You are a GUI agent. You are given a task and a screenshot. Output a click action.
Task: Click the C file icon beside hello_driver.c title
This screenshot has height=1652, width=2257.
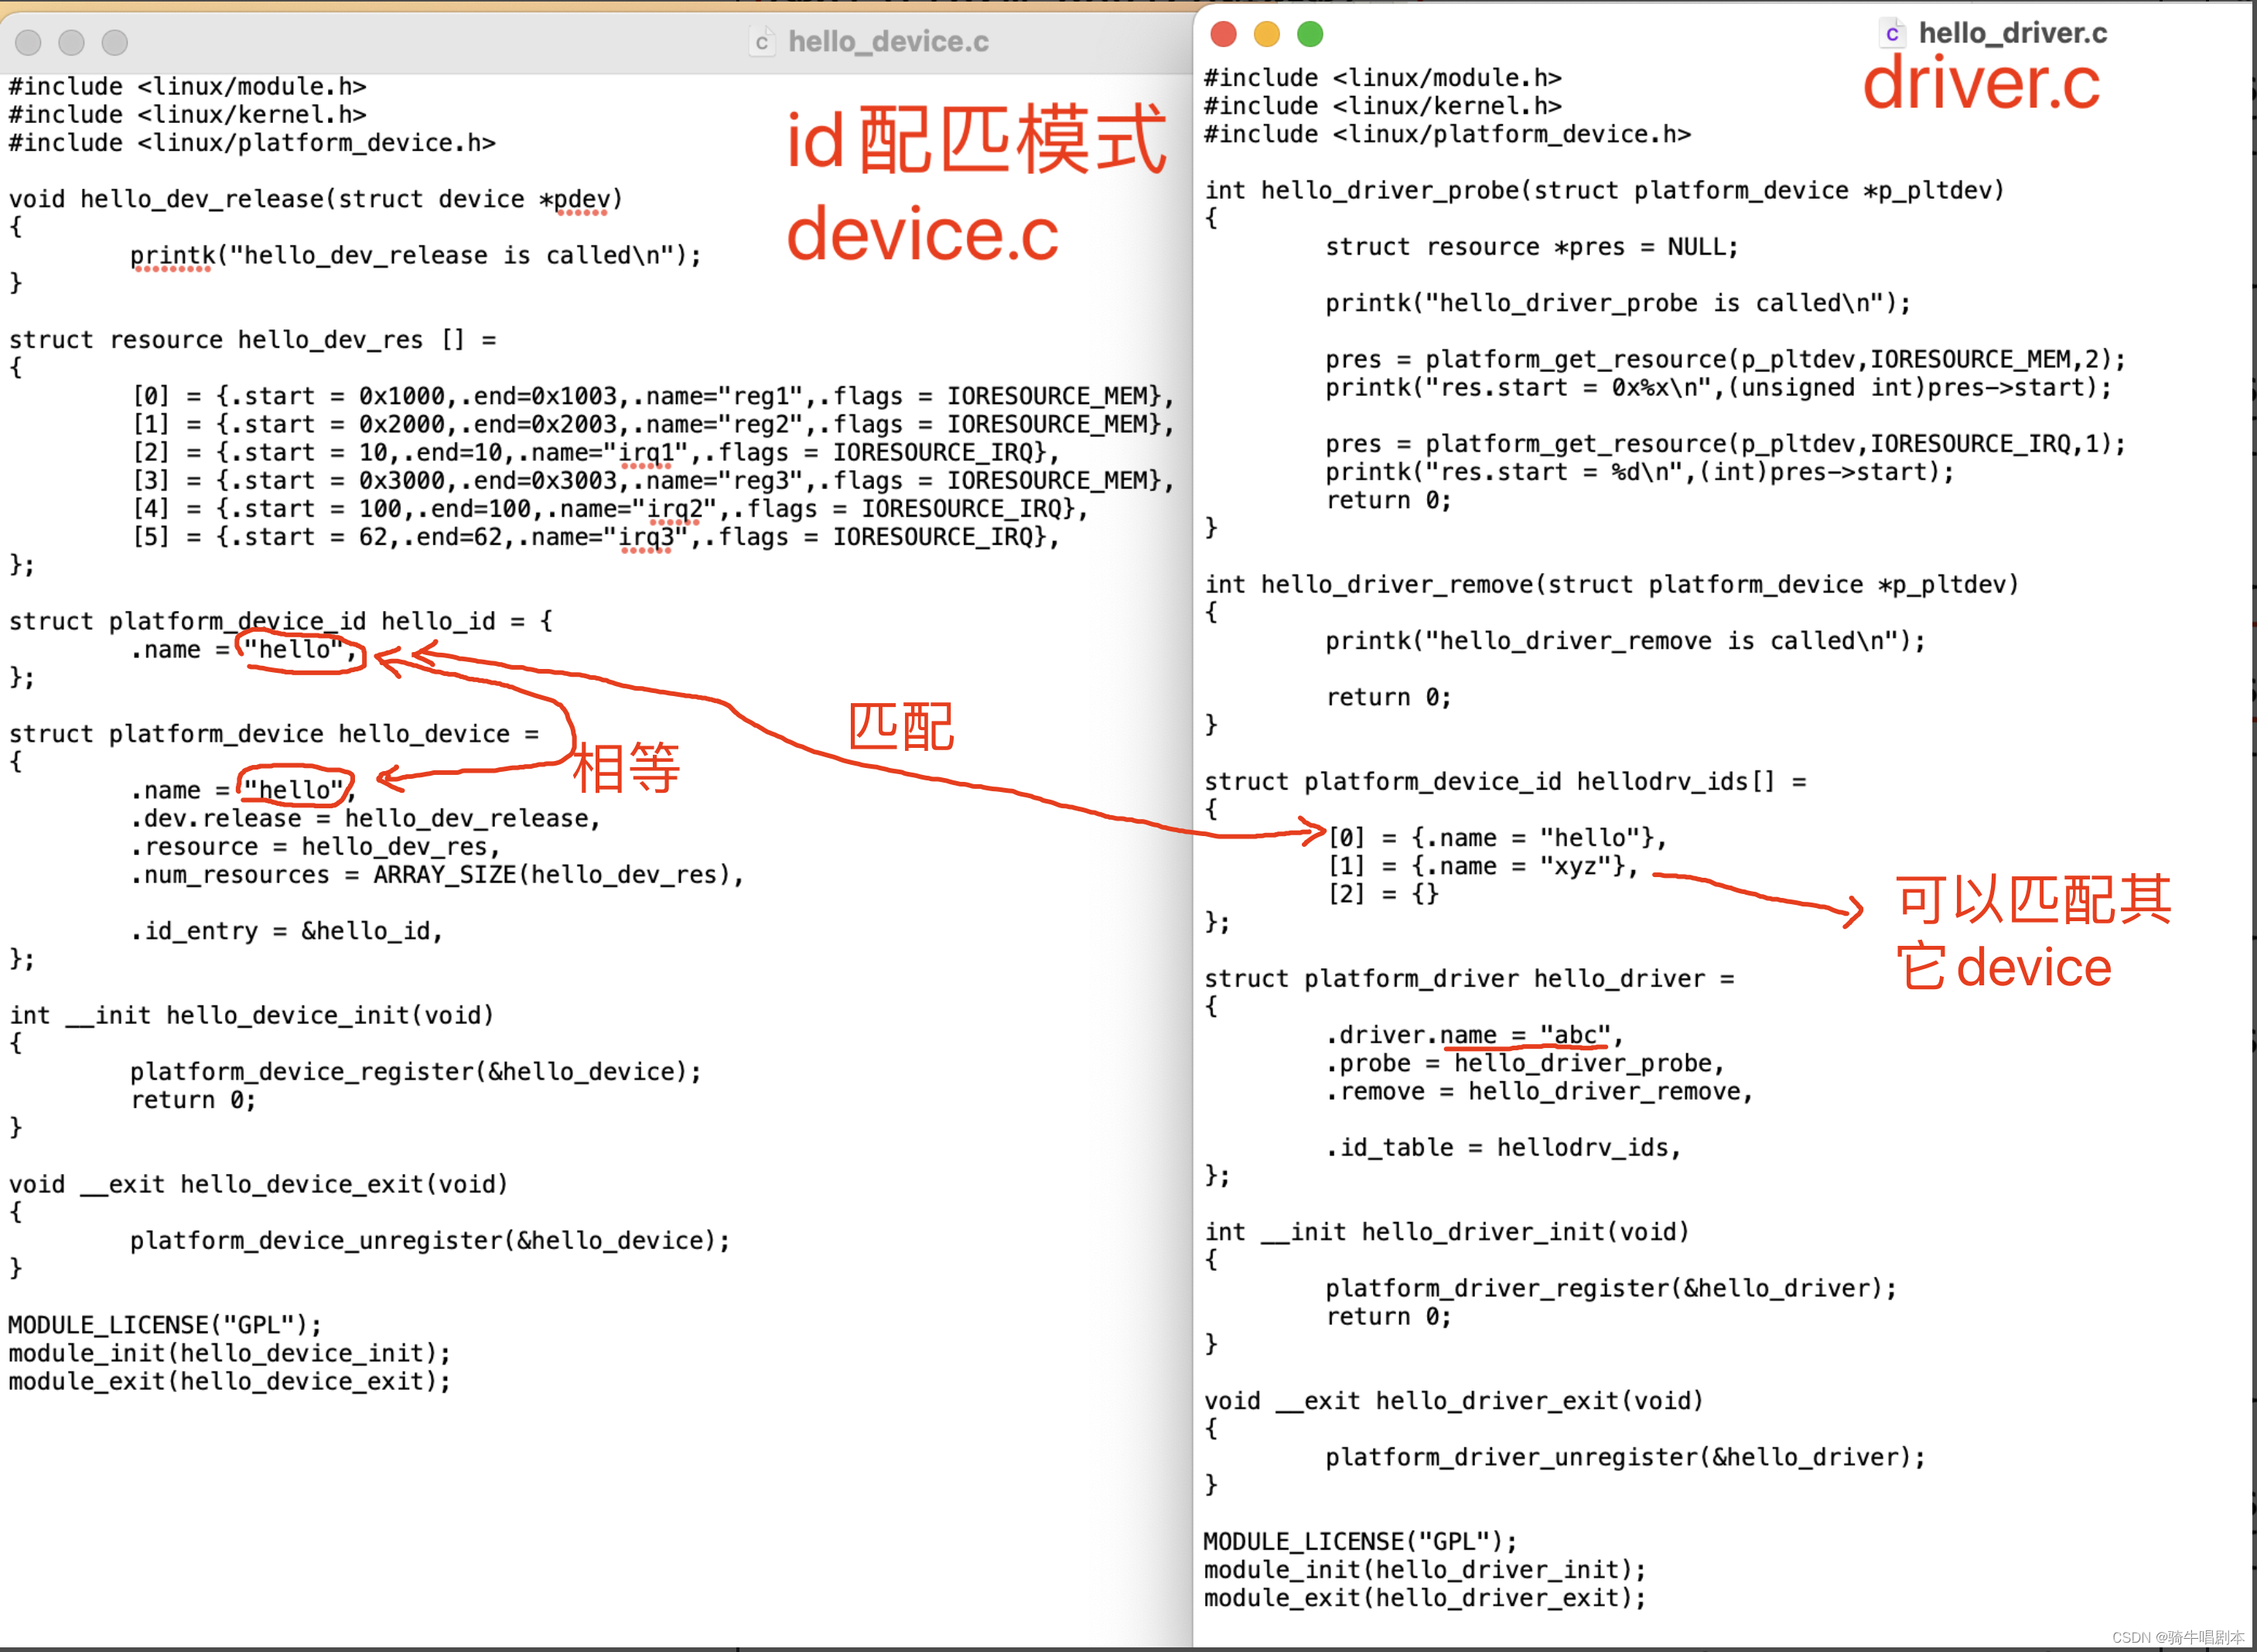pyautogui.click(x=1891, y=33)
